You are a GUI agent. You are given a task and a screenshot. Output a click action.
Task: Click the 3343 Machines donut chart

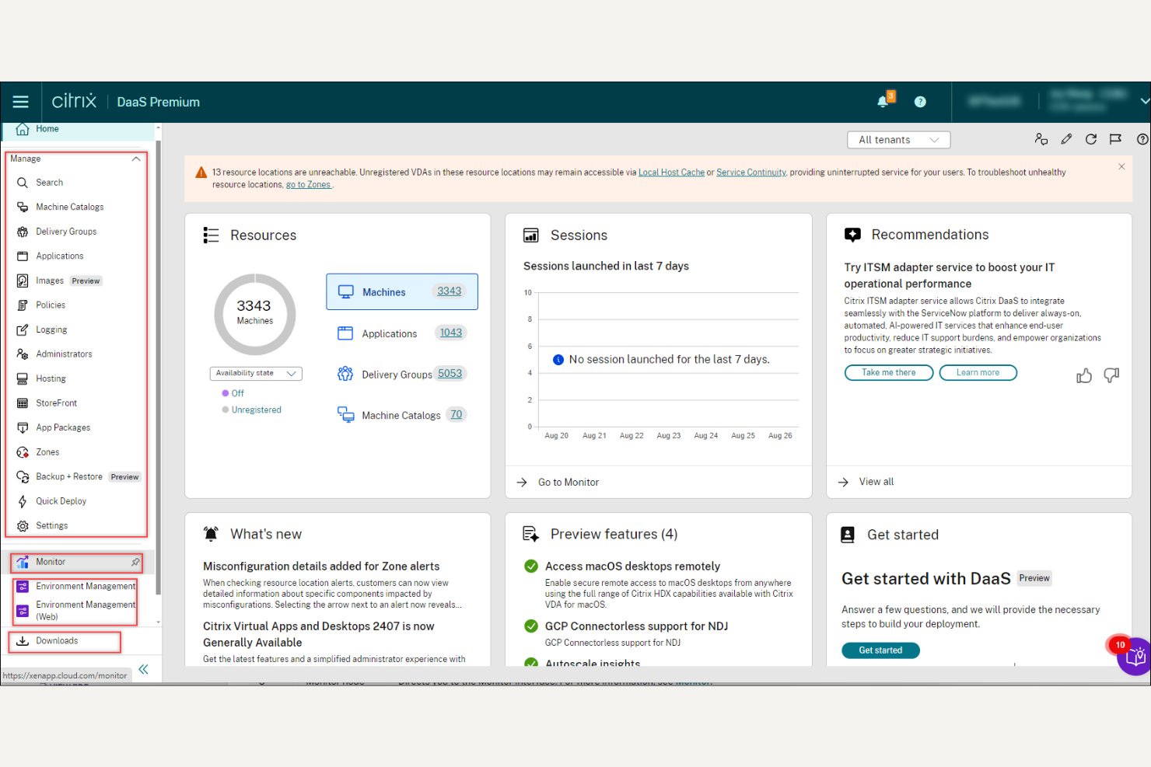(x=255, y=314)
